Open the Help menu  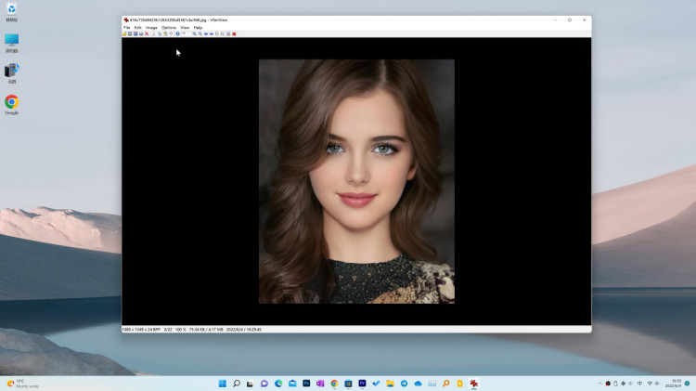click(198, 28)
